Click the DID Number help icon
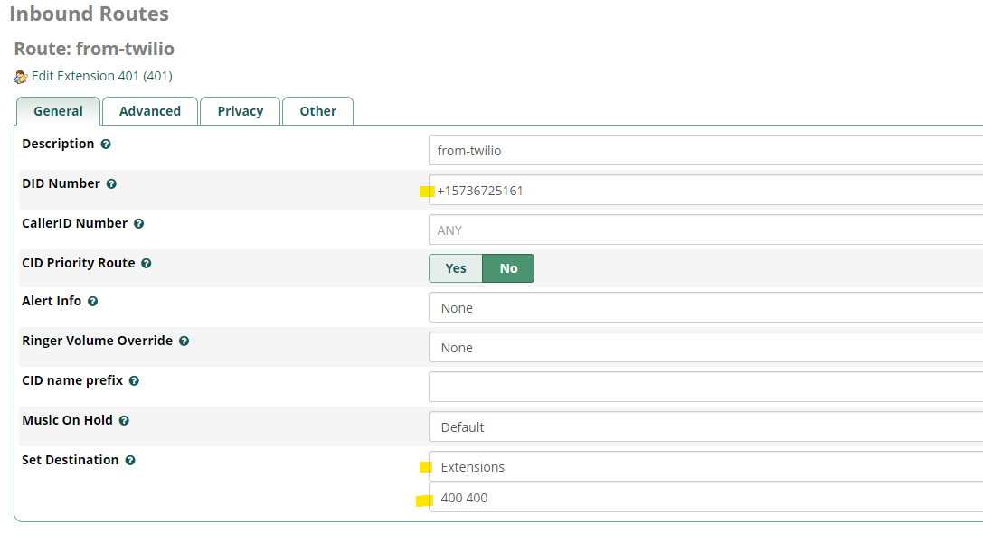 pos(111,183)
